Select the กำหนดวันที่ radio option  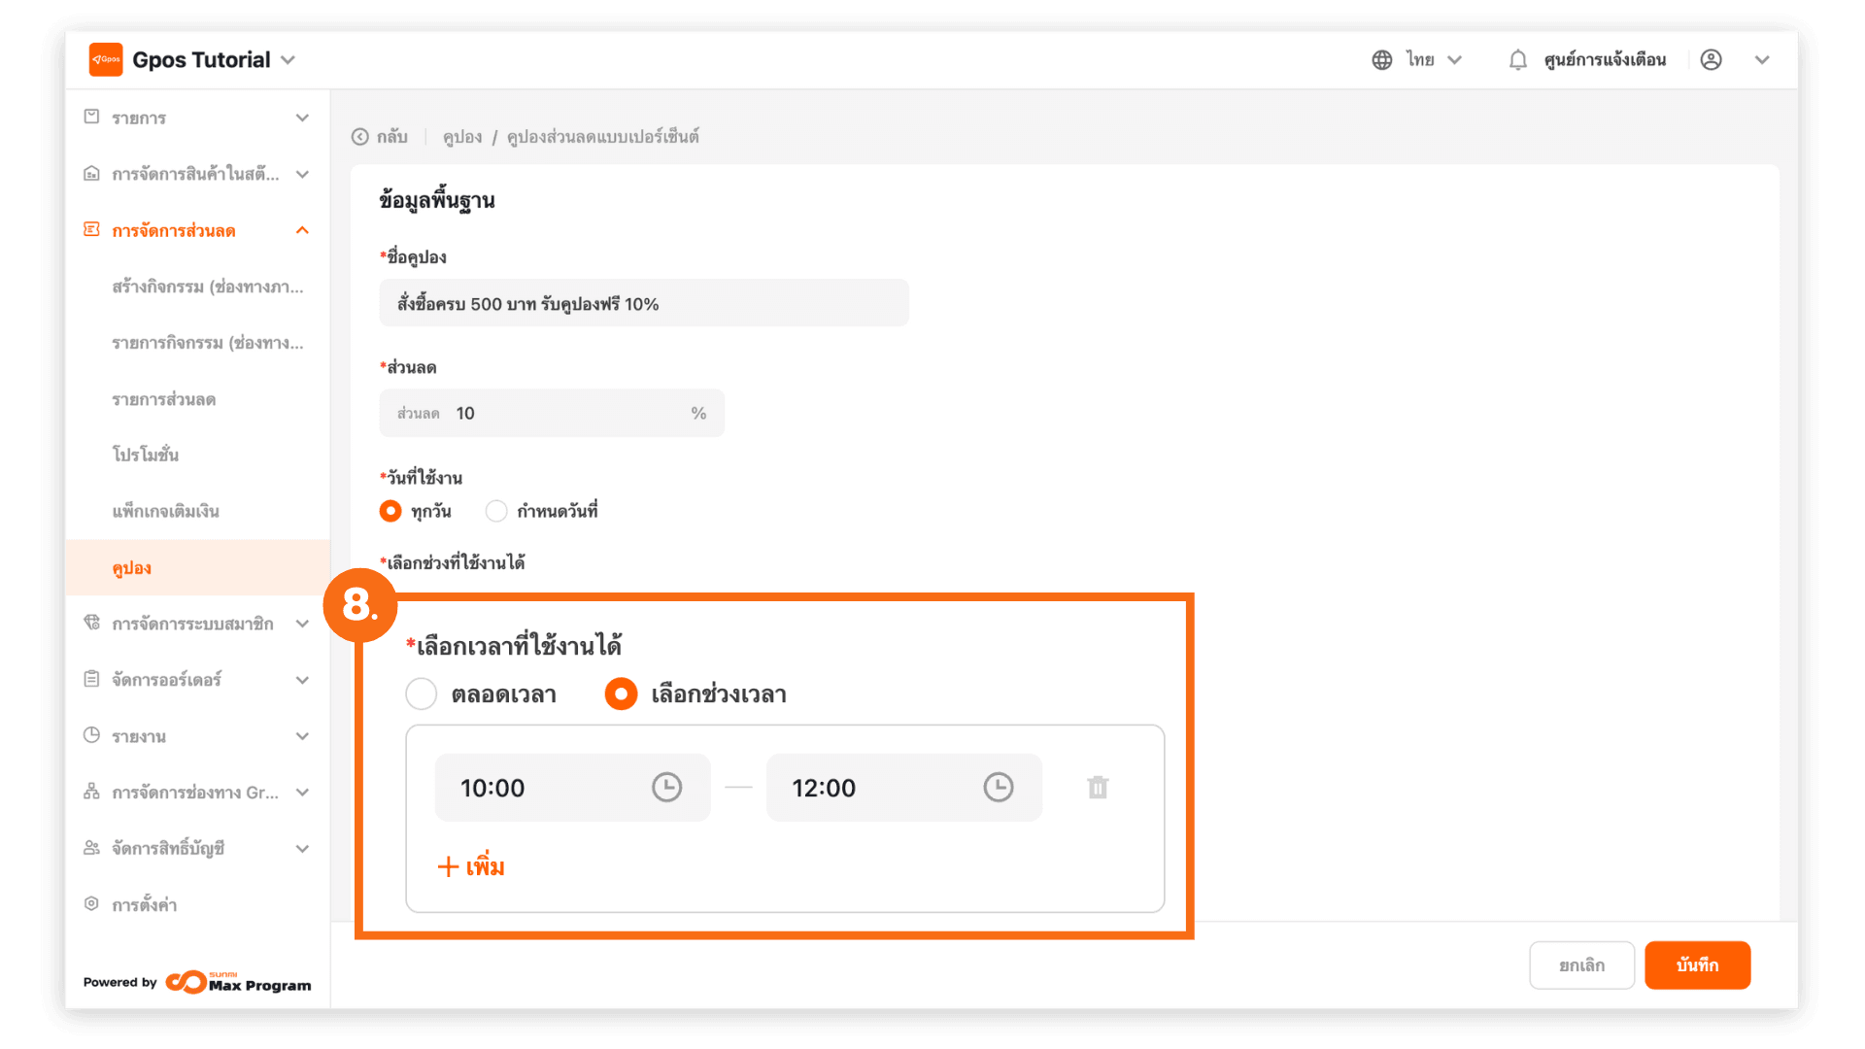496,511
